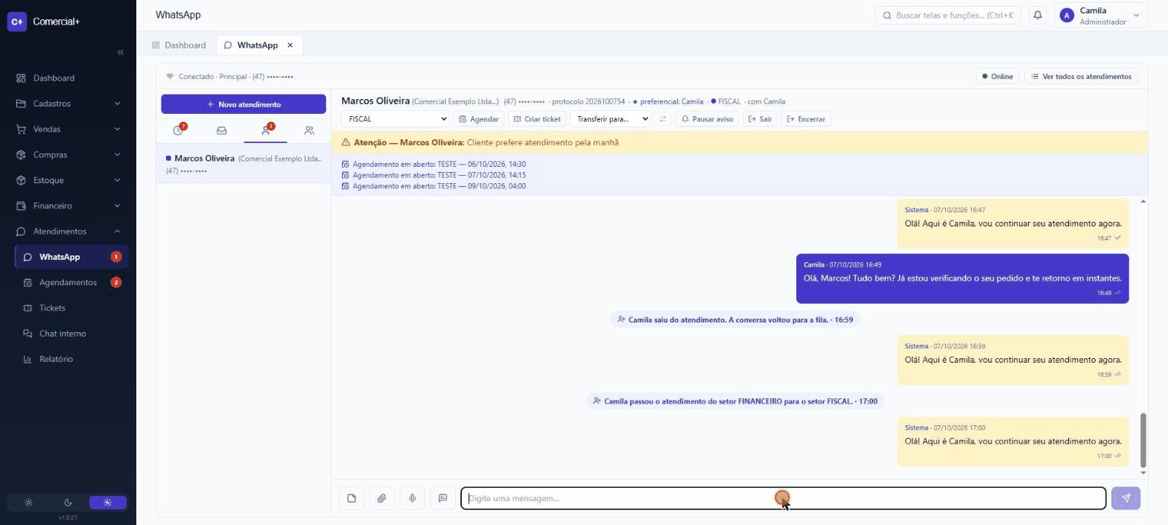1168x525 pixels.
Task: Open Tickets in the sidebar
Action: click(x=71, y=308)
